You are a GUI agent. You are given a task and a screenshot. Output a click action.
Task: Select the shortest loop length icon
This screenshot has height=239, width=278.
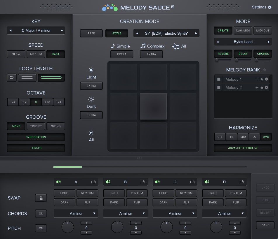click(12, 78)
